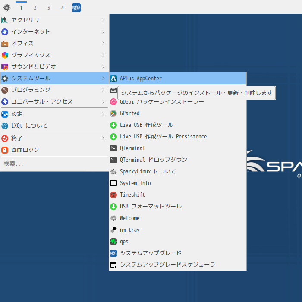The width and height of the screenshot is (302, 302).
Task: Click the pink GDebi installer icon
Action: pyautogui.click(x=113, y=102)
